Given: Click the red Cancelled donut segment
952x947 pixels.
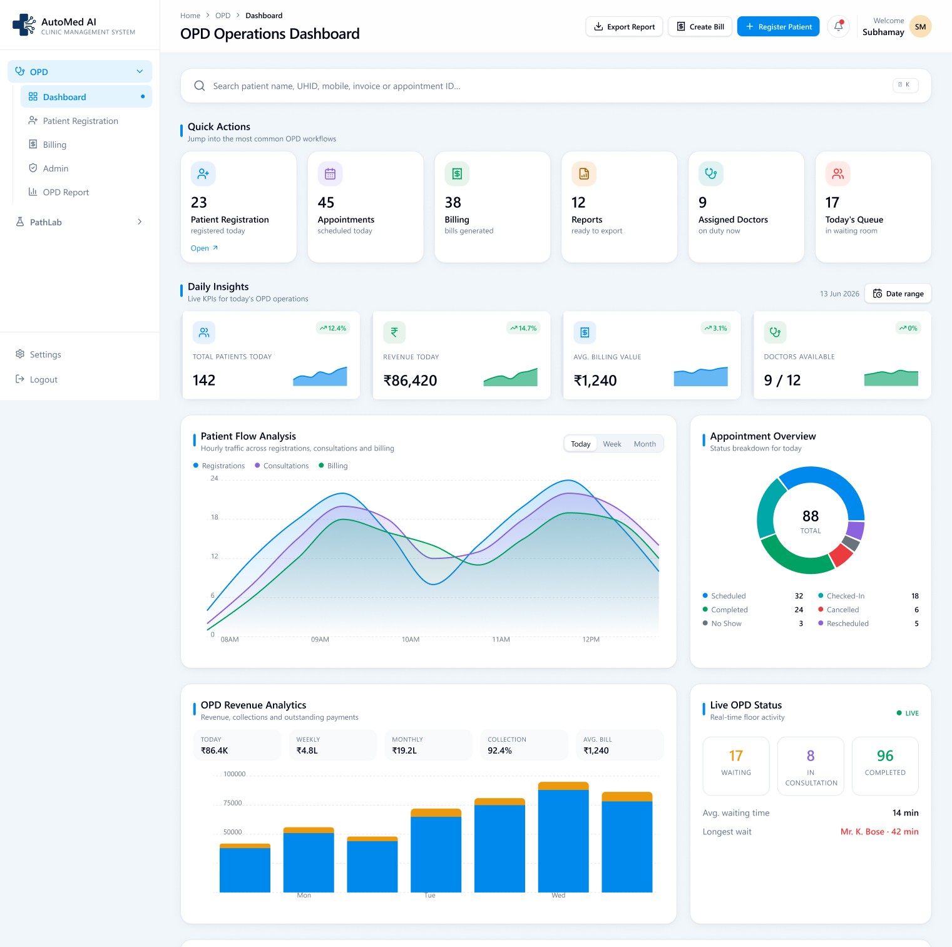Looking at the screenshot, I should (x=841, y=555).
